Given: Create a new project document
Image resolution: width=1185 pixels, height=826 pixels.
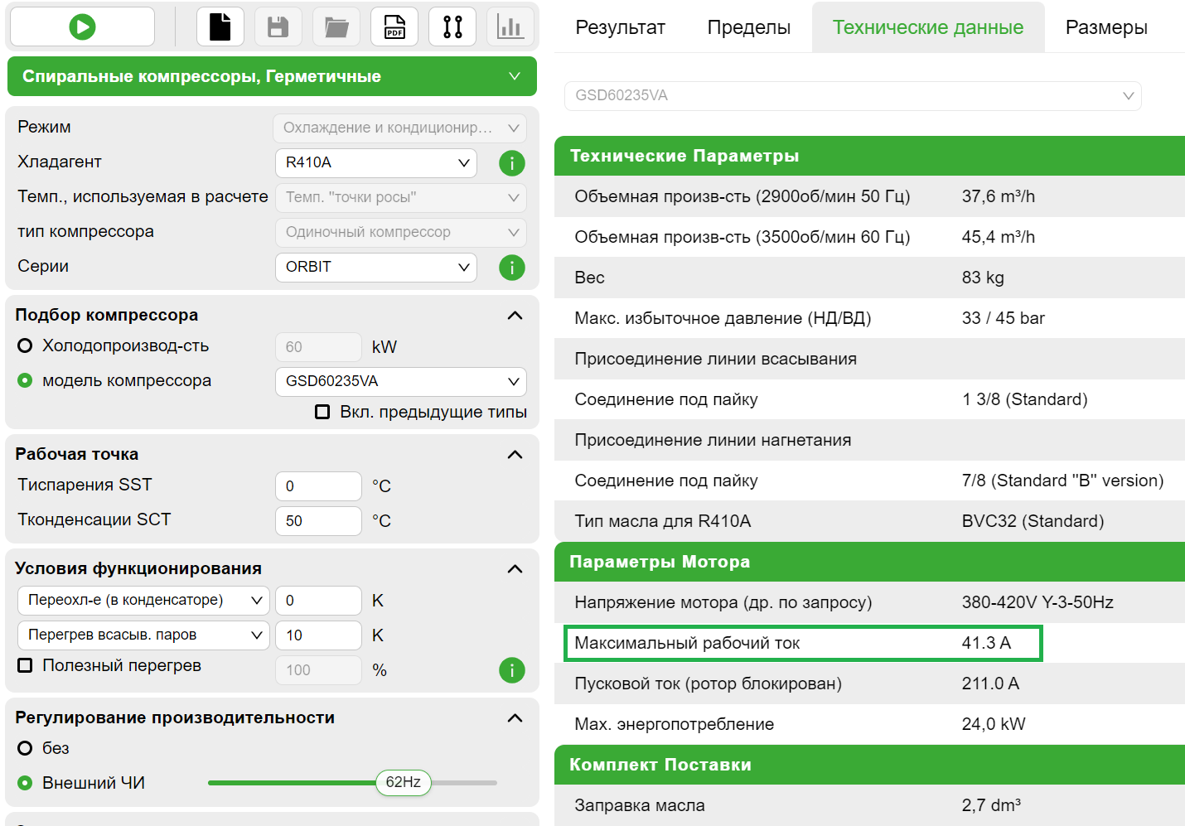Looking at the screenshot, I should point(220,27).
